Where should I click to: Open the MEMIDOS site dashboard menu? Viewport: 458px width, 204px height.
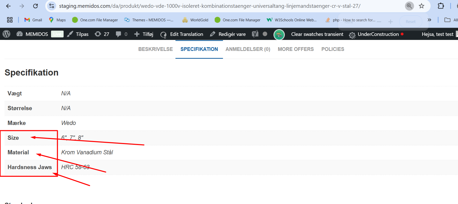(x=32, y=34)
